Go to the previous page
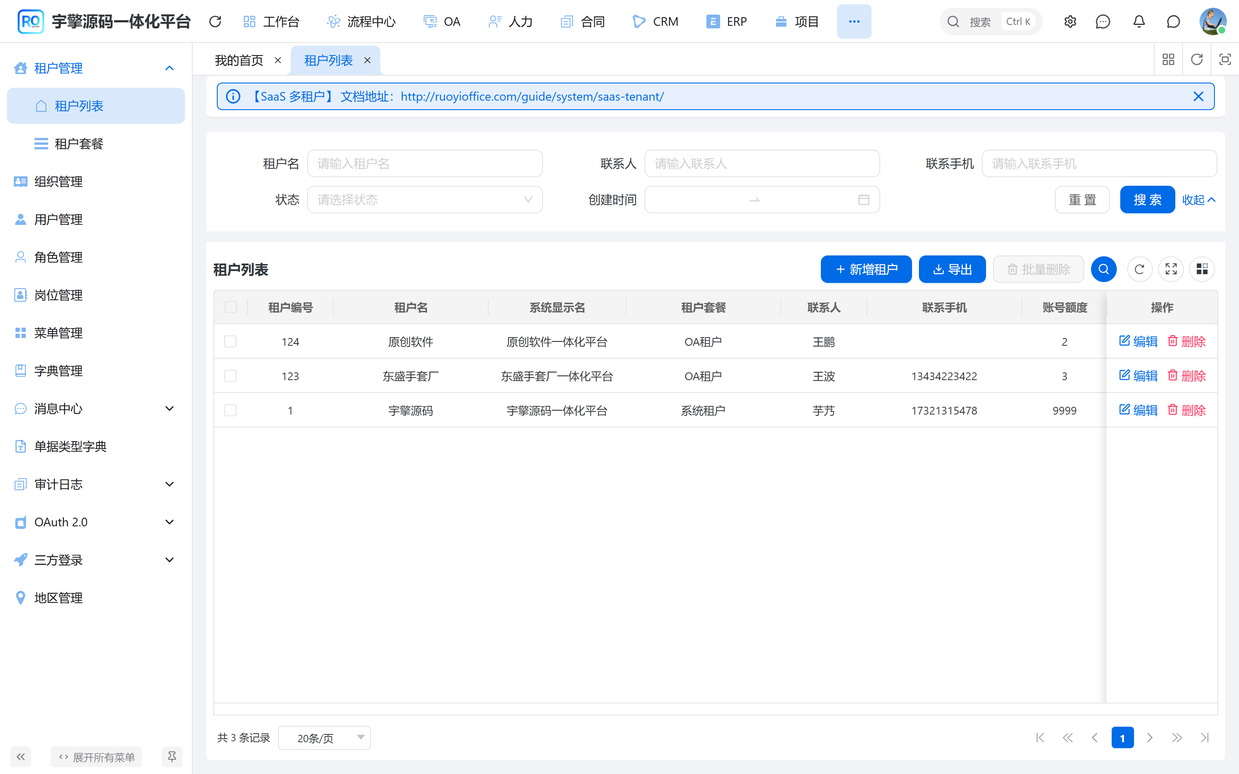 click(x=1094, y=737)
